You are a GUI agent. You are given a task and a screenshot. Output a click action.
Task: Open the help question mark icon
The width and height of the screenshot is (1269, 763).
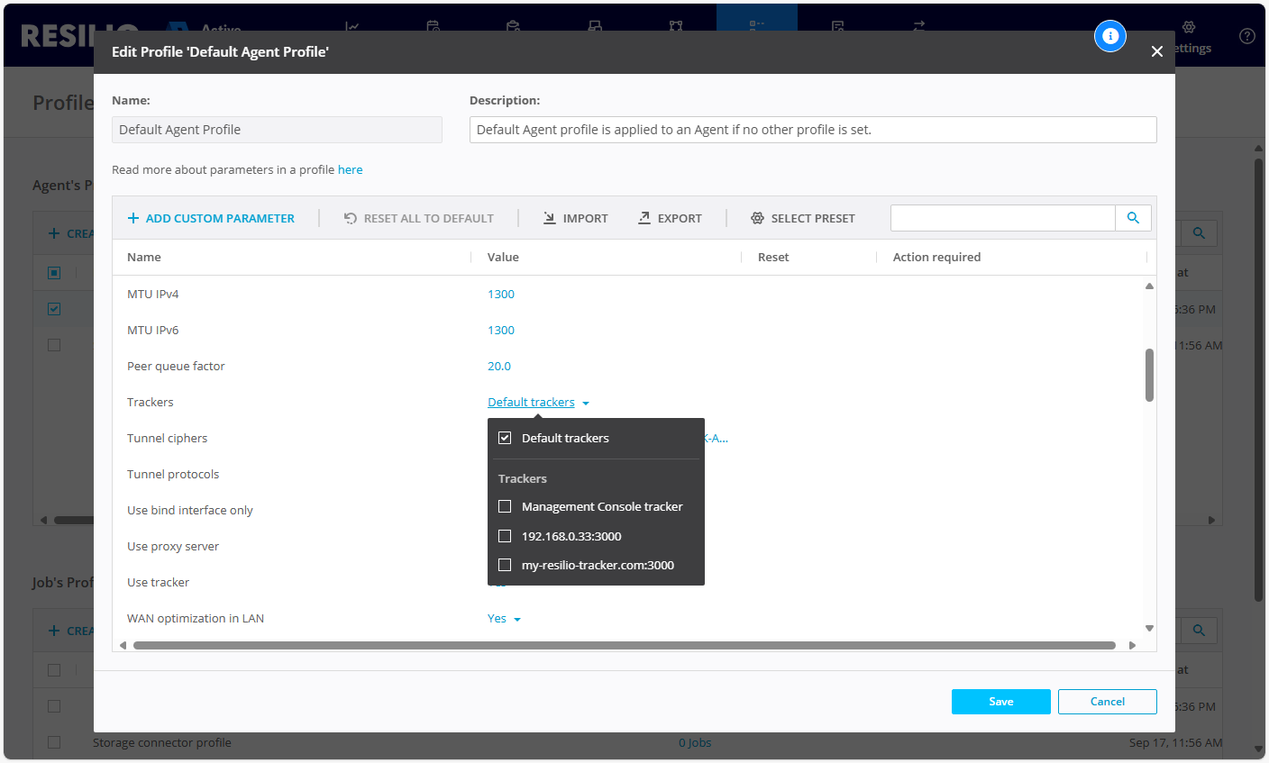point(1246,36)
